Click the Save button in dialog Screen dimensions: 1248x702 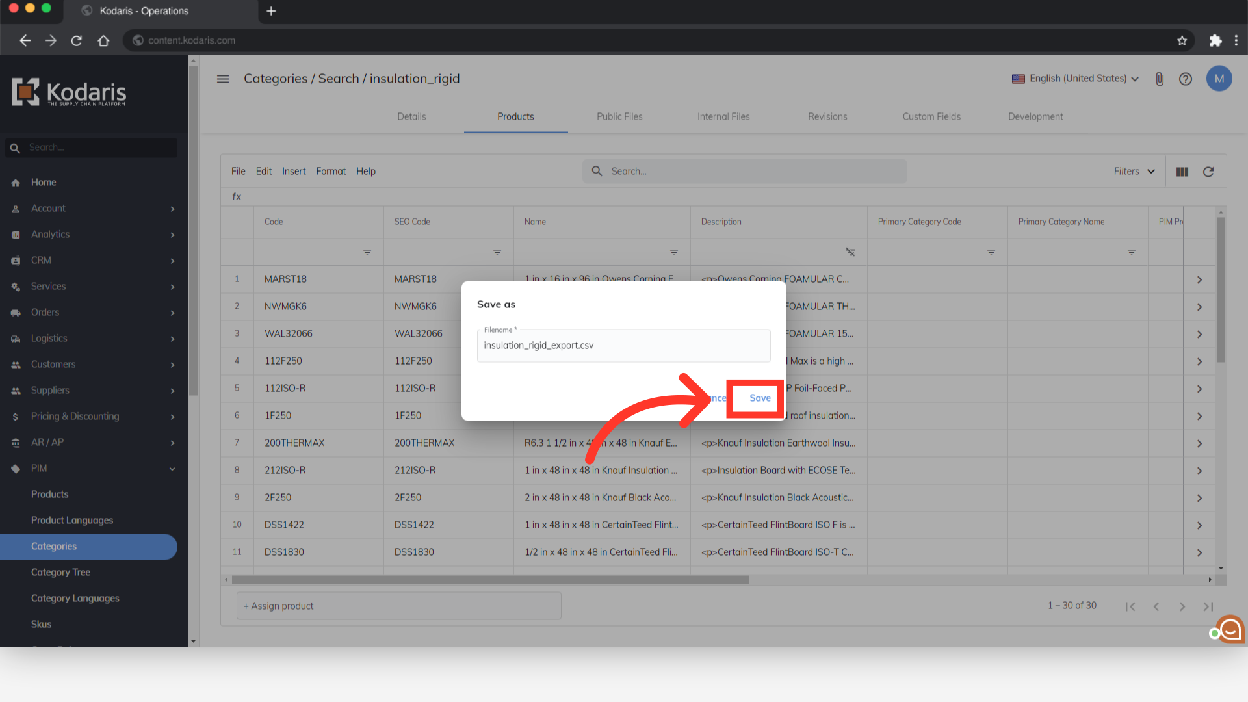[759, 398]
